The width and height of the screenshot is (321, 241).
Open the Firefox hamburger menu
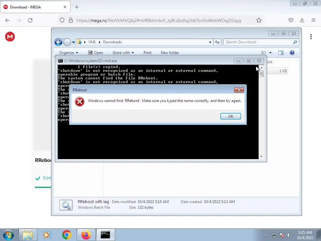pyautogui.click(x=313, y=20)
